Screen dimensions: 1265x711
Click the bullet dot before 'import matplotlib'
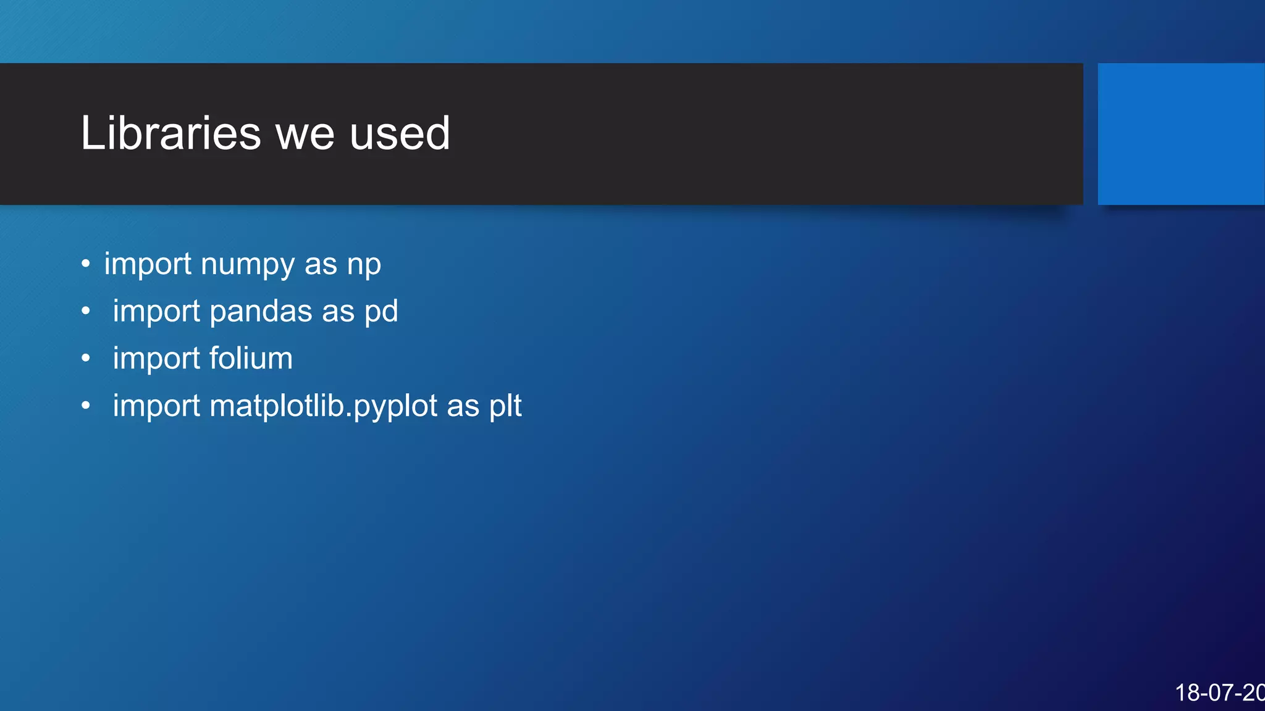86,405
